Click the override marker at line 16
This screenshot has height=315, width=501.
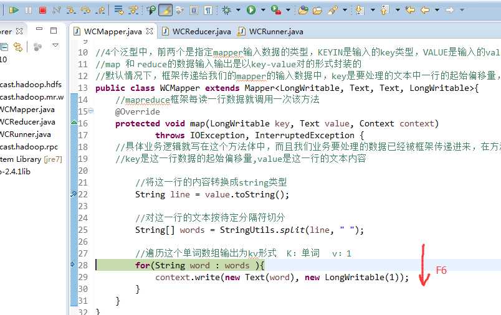74,122
